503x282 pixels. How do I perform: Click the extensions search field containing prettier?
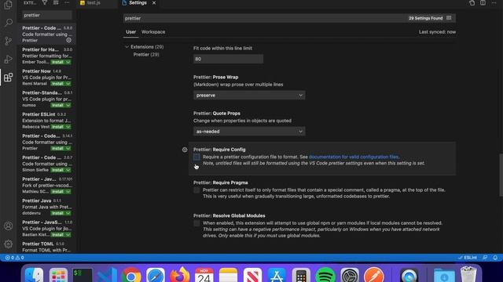point(47,15)
